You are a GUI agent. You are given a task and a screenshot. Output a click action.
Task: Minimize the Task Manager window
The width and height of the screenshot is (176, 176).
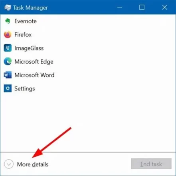point(120,7)
